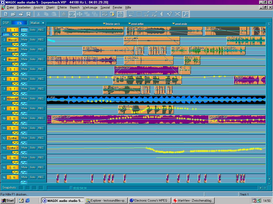
Task: Click the paste clipboard icon
Action: (54, 14)
